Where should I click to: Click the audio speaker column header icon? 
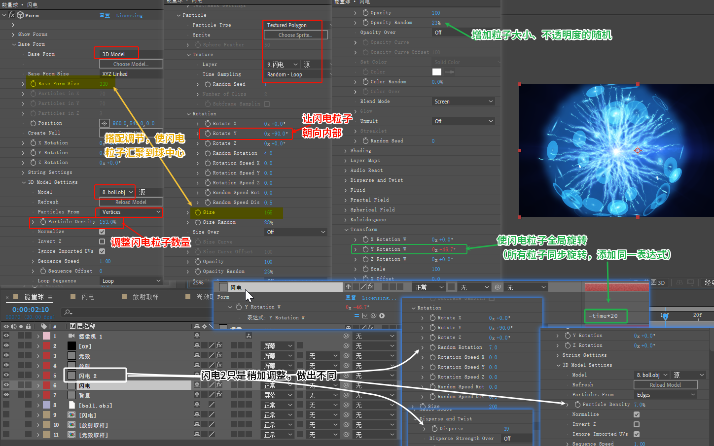(14, 326)
